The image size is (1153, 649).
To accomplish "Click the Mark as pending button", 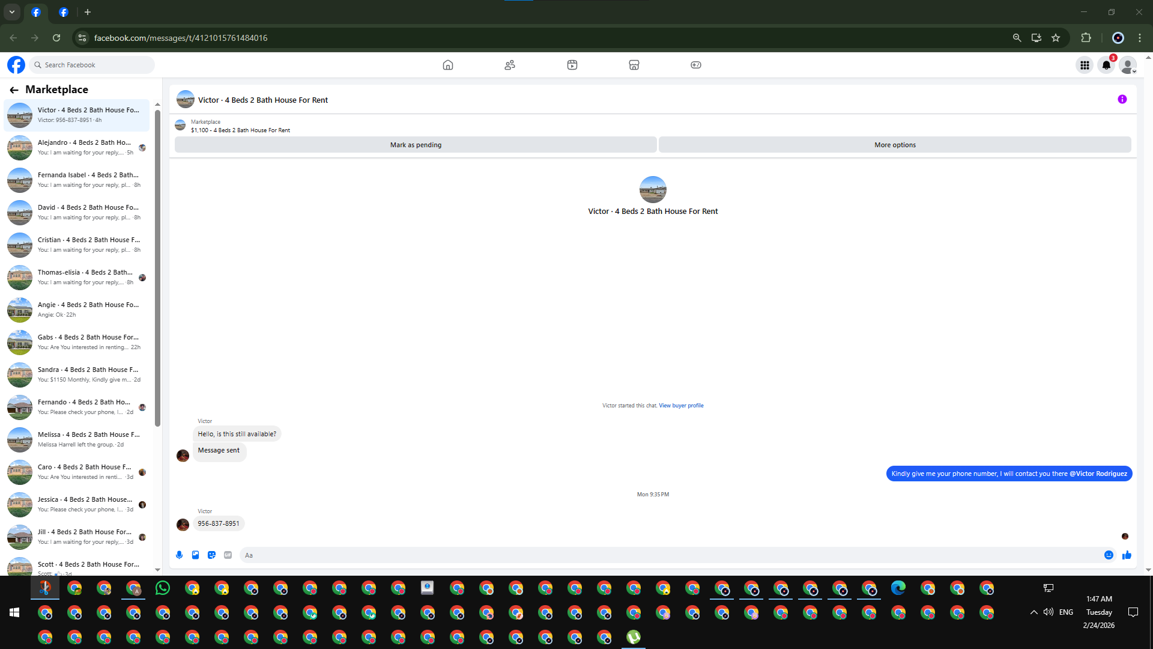I will coord(416,145).
